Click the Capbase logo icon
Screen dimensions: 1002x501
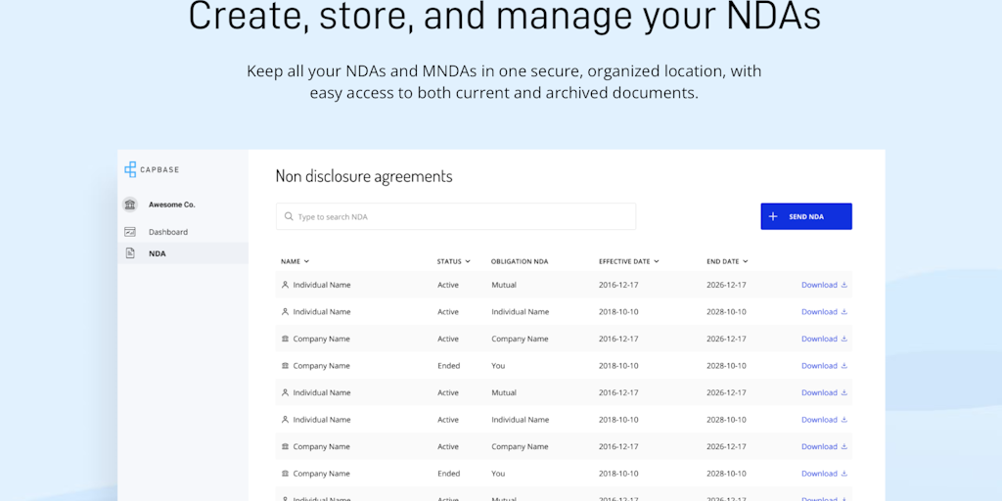point(130,169)
